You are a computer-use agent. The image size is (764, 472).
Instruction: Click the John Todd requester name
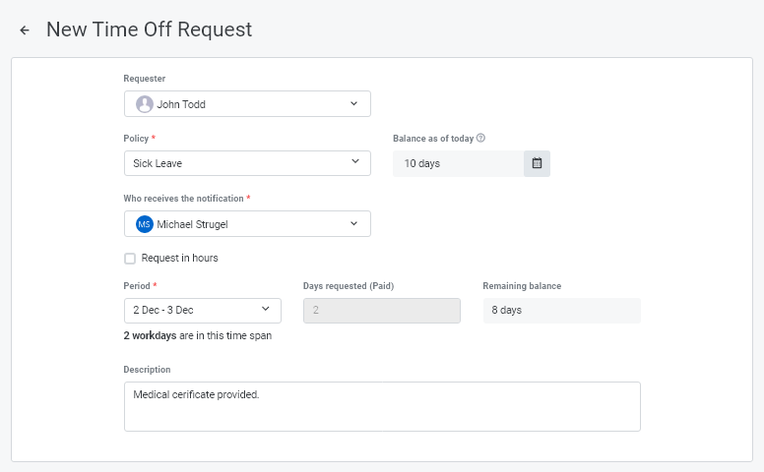coord(181,104)
